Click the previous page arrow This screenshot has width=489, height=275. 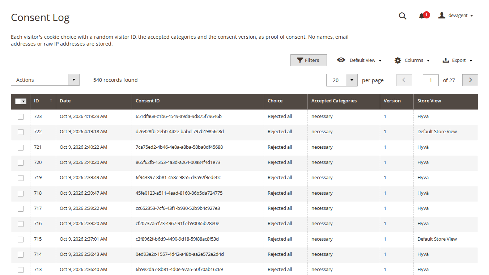pos(404,80)
